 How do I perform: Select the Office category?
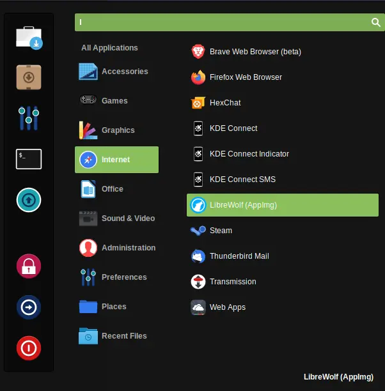click(116, 189)
